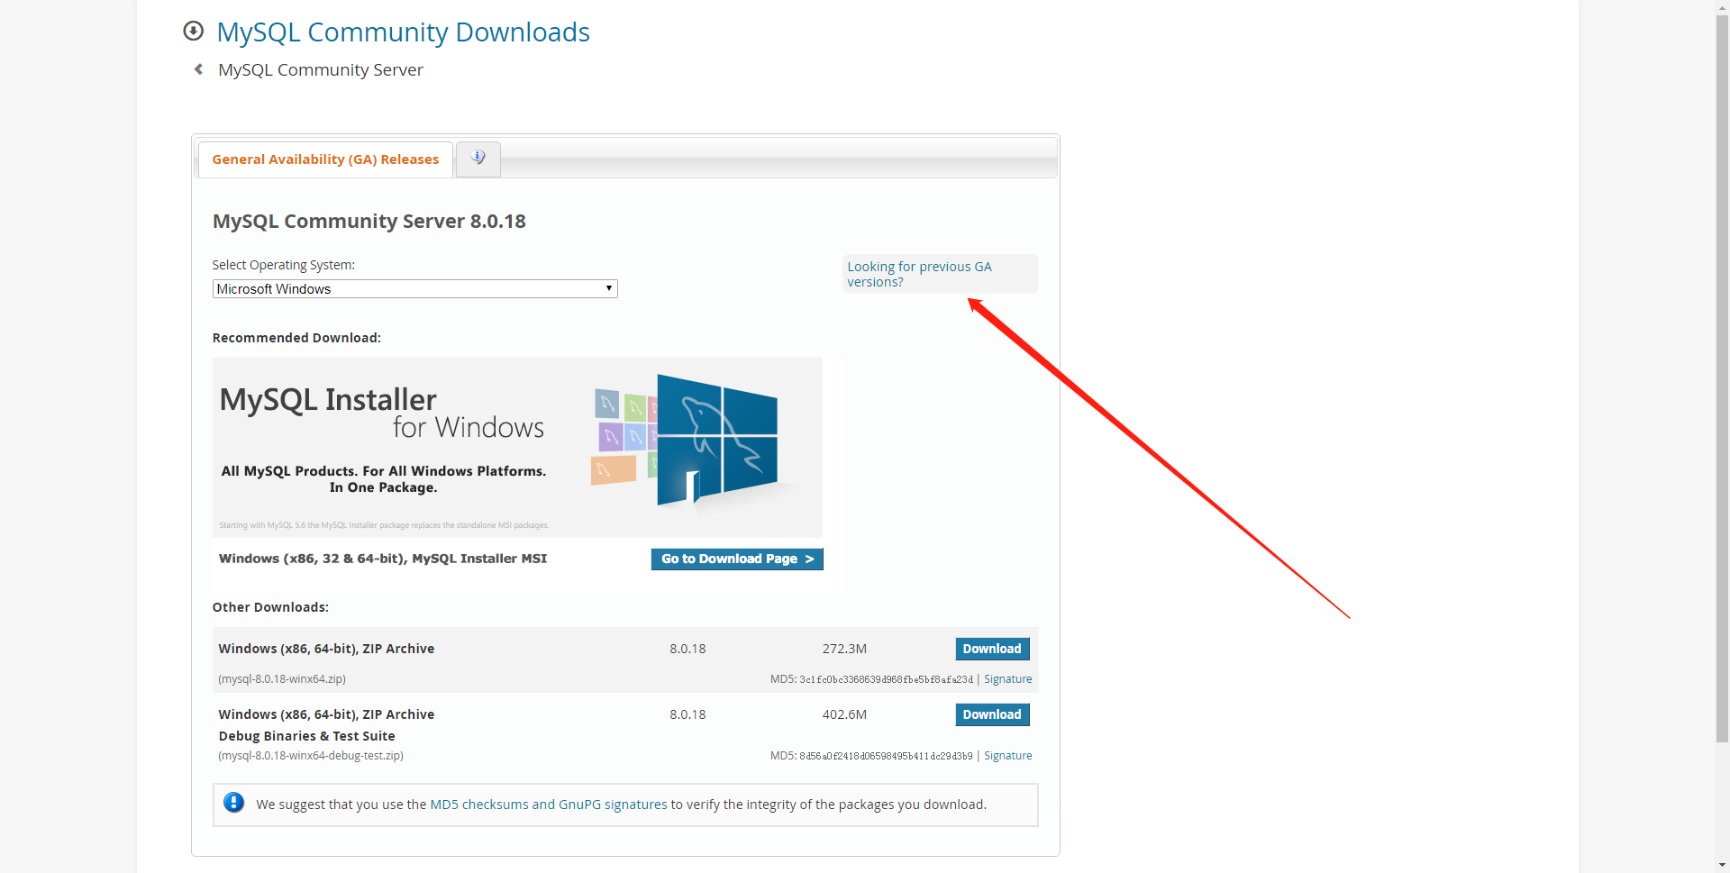Click the Select Operating System label
The width and height of the screenshot is (1730, 873).
click(x=284, y=265)
